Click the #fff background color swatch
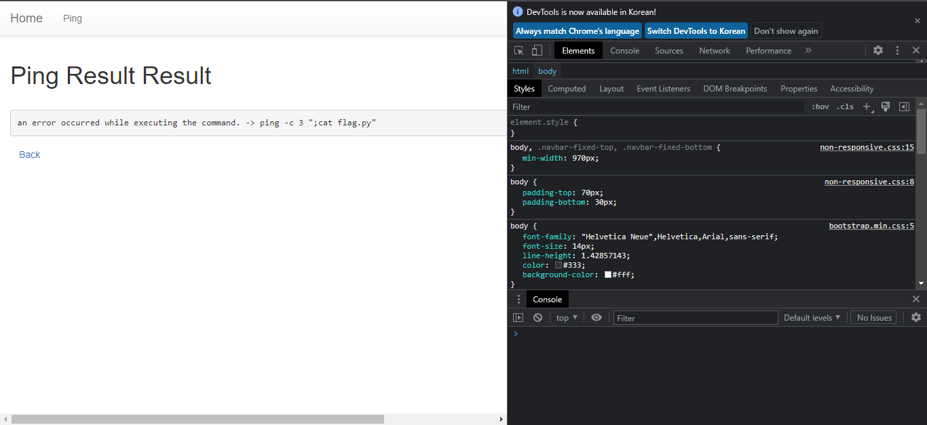This screenshot has height=425, width=927. point(608,275)
